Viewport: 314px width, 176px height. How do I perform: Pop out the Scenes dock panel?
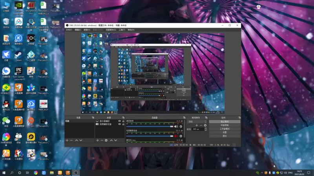point(93,118)
